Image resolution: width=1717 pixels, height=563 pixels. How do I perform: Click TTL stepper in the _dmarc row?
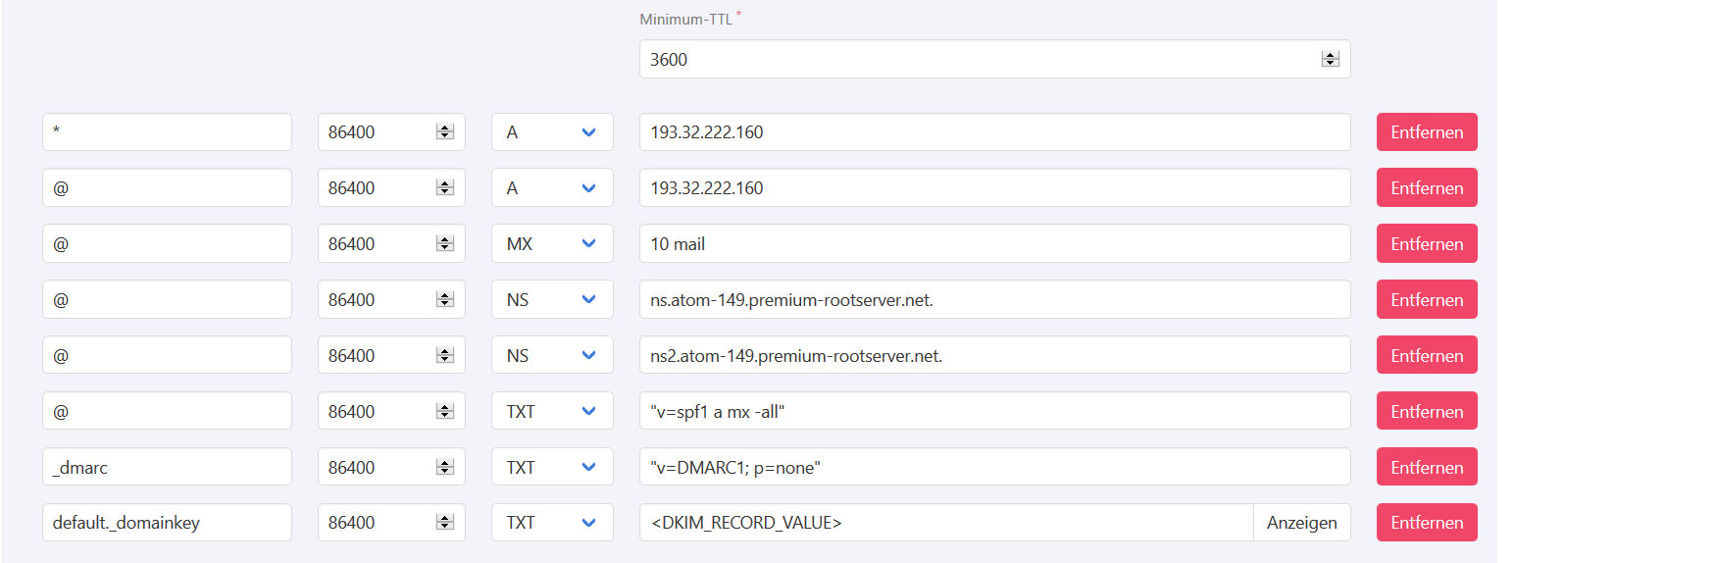[444, 468]
